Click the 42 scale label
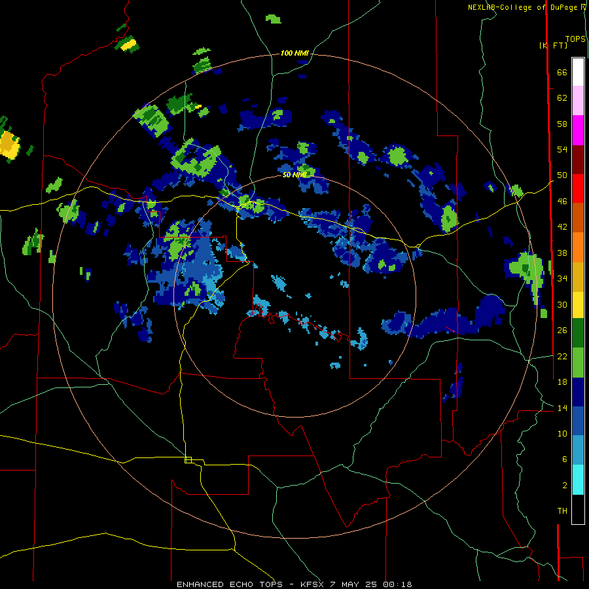The image size is (589, 589). (562, 227)
